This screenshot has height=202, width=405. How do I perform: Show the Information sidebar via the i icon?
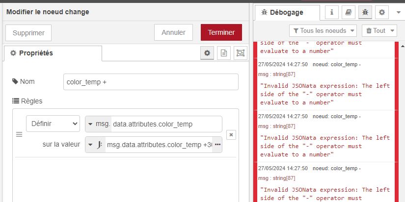tap(332, 12)
